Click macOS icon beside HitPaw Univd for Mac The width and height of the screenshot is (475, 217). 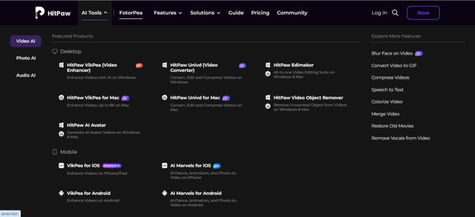tap(165, 98)
